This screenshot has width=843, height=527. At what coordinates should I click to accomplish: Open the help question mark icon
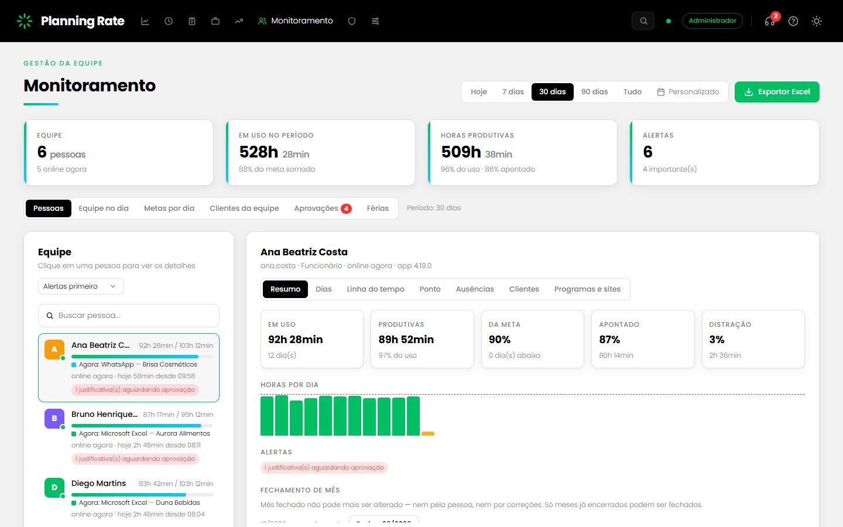click(x=793, y=21)
